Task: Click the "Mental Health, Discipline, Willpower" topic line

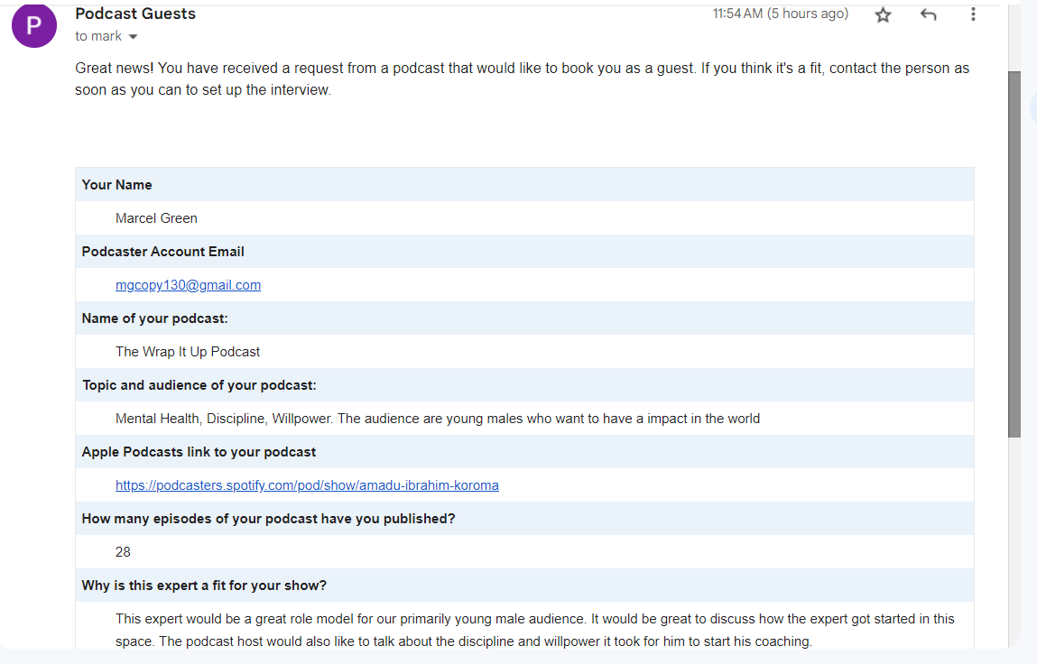Action: click(437, 419)
